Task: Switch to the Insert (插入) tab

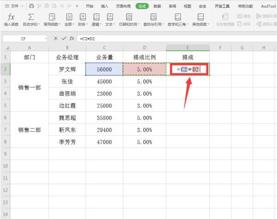Action: (x=104, y=6)
